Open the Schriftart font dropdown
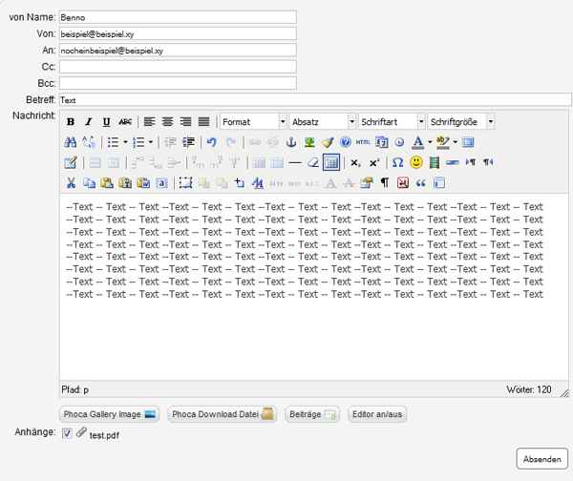The height and width of the screenshot is (481, 573). pos(392,122)
